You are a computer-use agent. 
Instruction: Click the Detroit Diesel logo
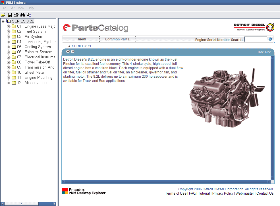point(254,27)
